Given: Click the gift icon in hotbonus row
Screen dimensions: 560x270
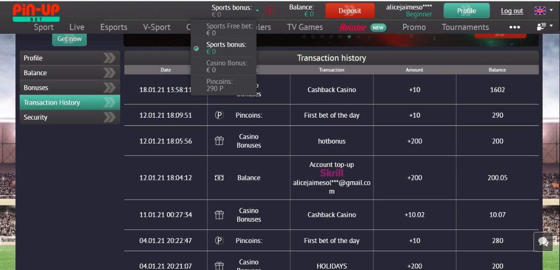Looking at the screenshot, I should tap(219, 141).
